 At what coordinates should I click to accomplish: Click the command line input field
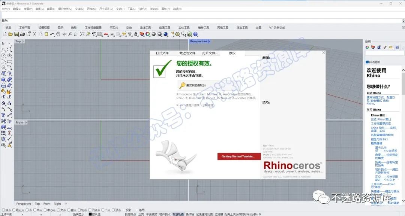pyautogui.click(x=204, y=21)
